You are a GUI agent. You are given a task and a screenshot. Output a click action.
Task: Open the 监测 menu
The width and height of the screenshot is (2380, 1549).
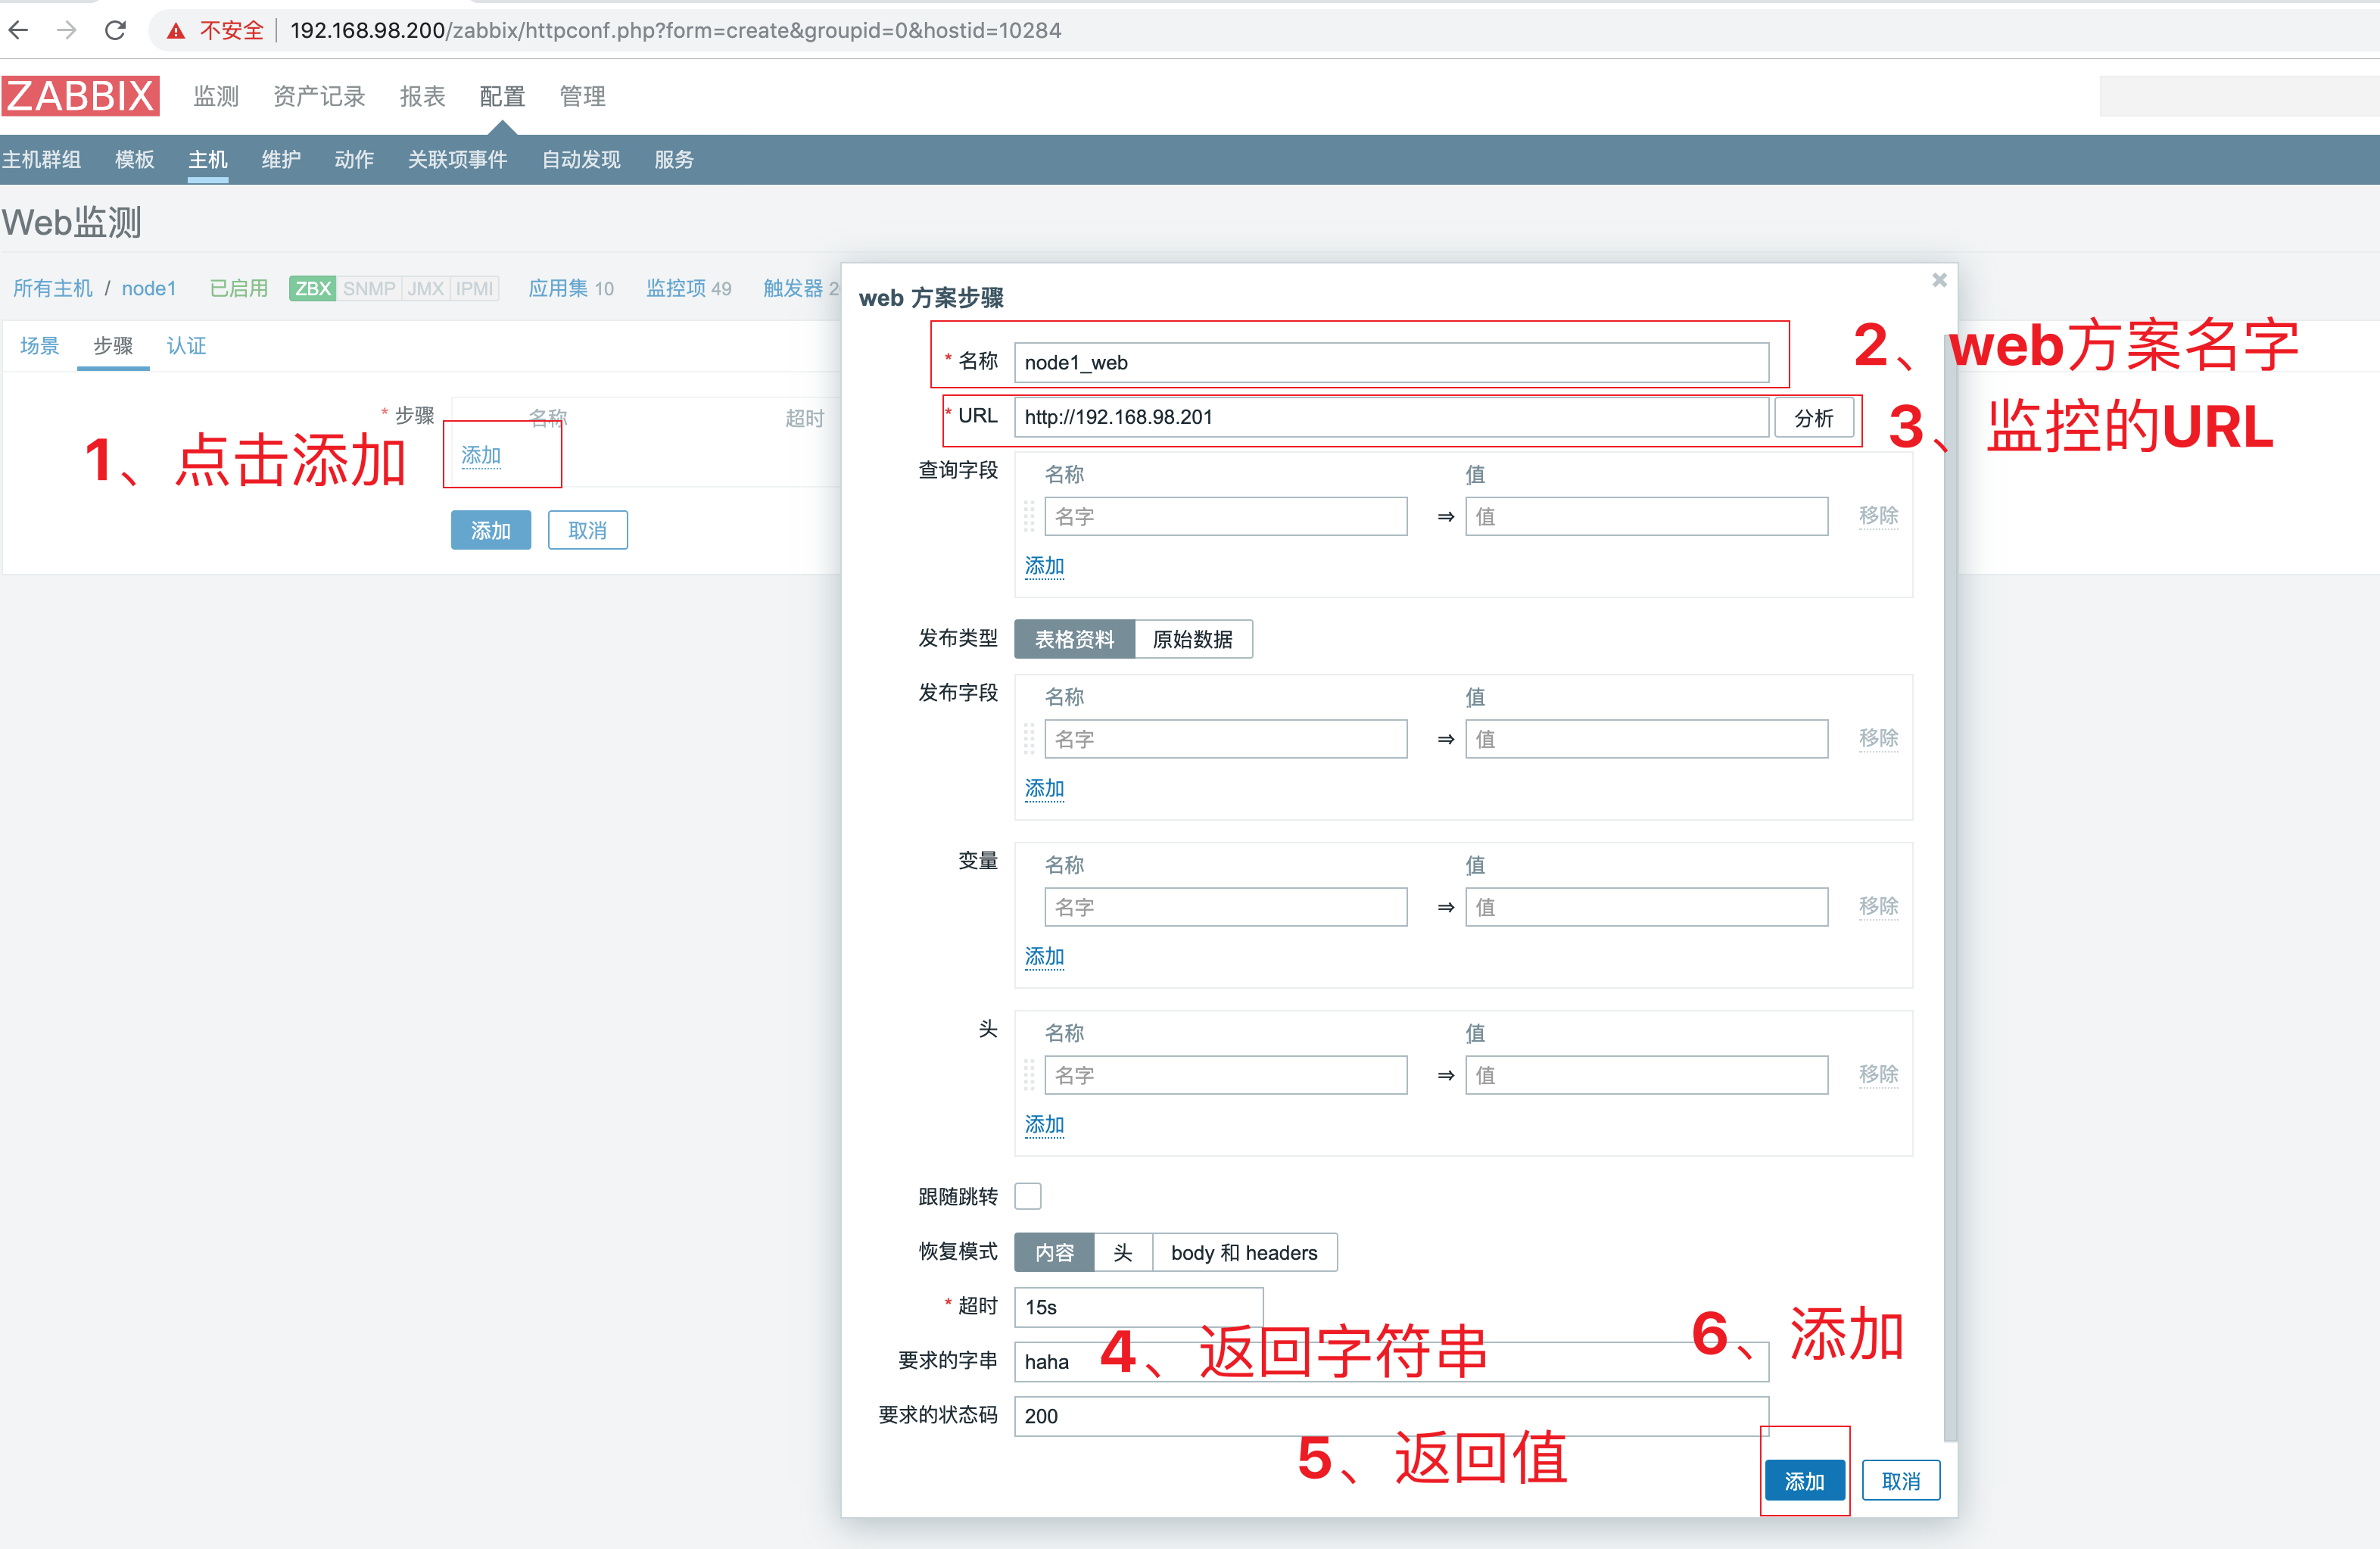(x=216, y=96)
